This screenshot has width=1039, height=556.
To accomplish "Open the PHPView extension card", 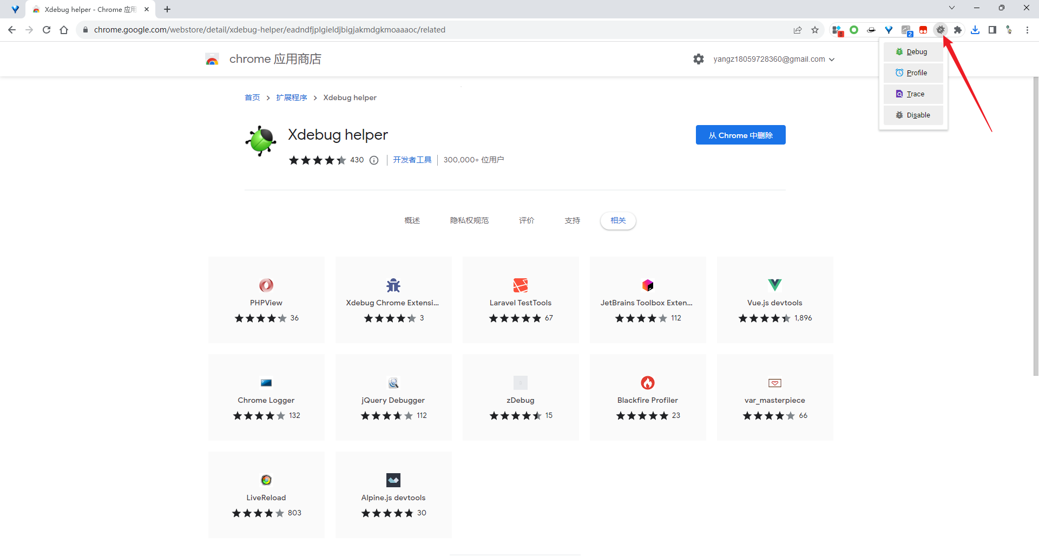I will click(266, 299).
